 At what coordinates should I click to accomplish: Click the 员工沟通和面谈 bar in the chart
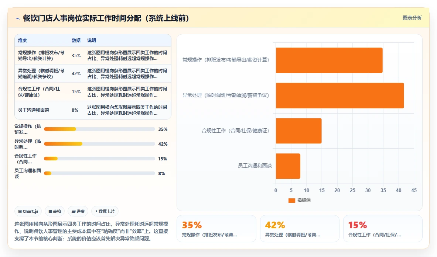(288, 166)
